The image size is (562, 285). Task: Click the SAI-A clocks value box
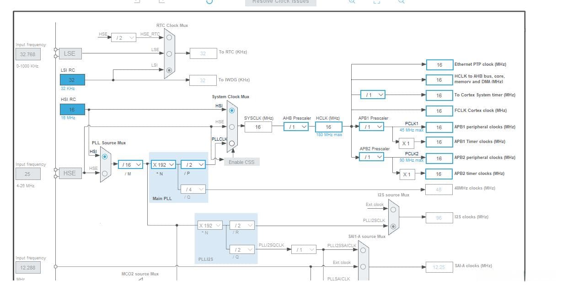click(x=439, y=267)
